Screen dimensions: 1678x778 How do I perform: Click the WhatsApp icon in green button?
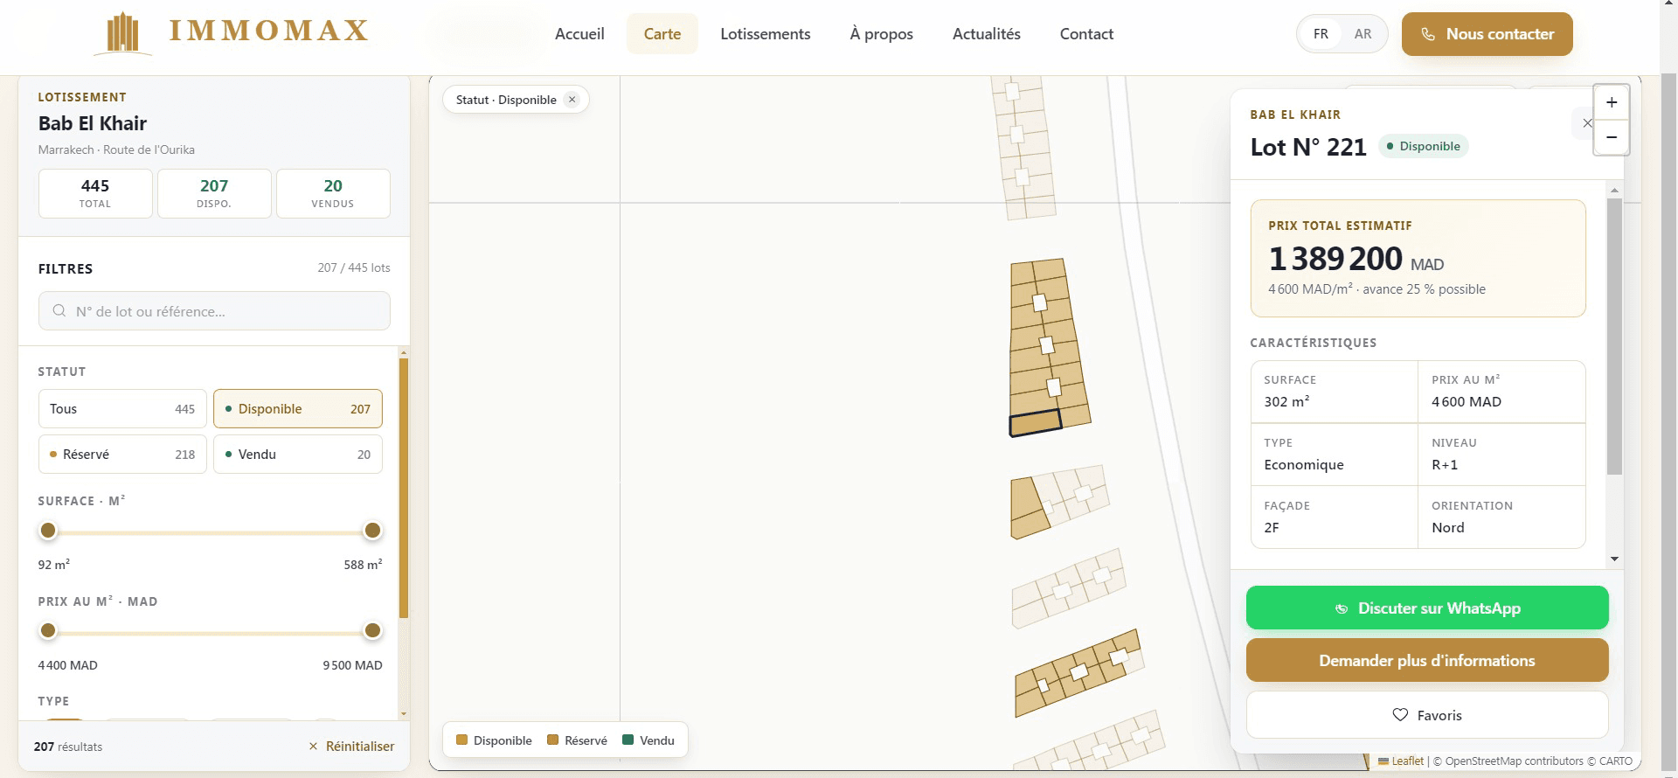click(1342, 608)
